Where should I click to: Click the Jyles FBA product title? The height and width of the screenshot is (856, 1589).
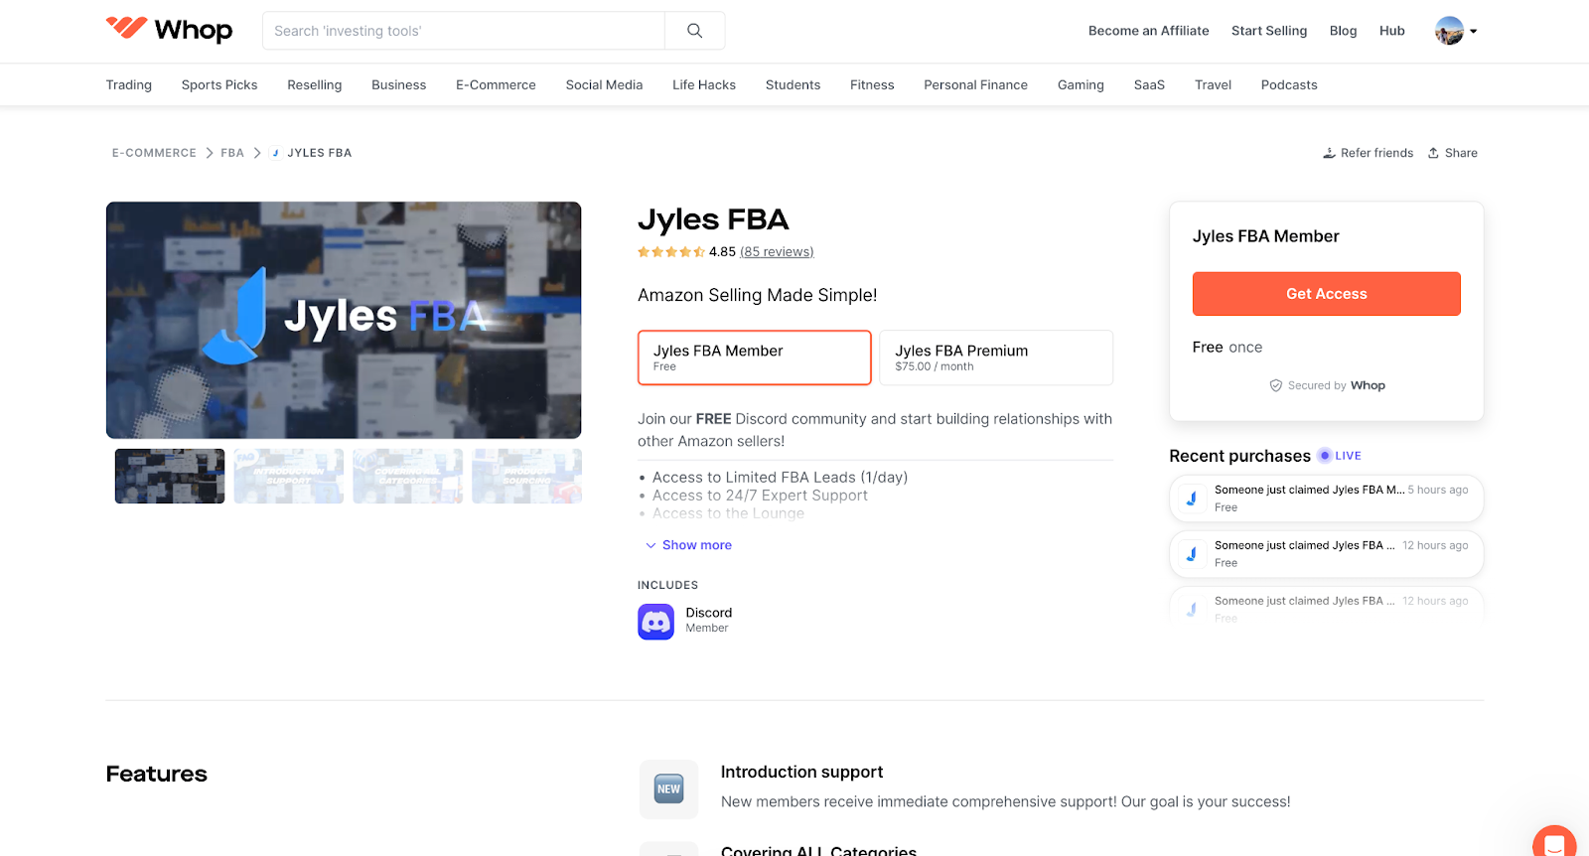713,219
